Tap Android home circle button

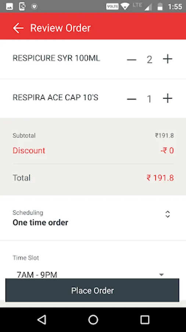(x=93, y=320)
